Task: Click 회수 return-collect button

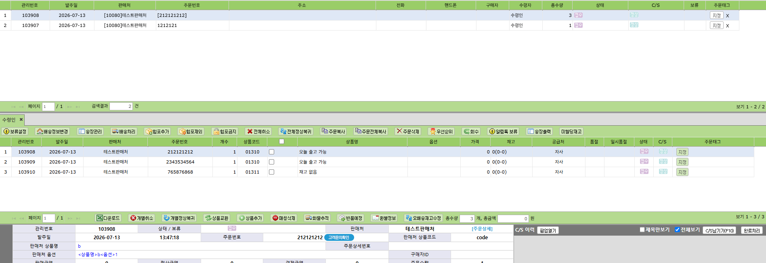Action: pyautogui.click(x=471, y=131)
